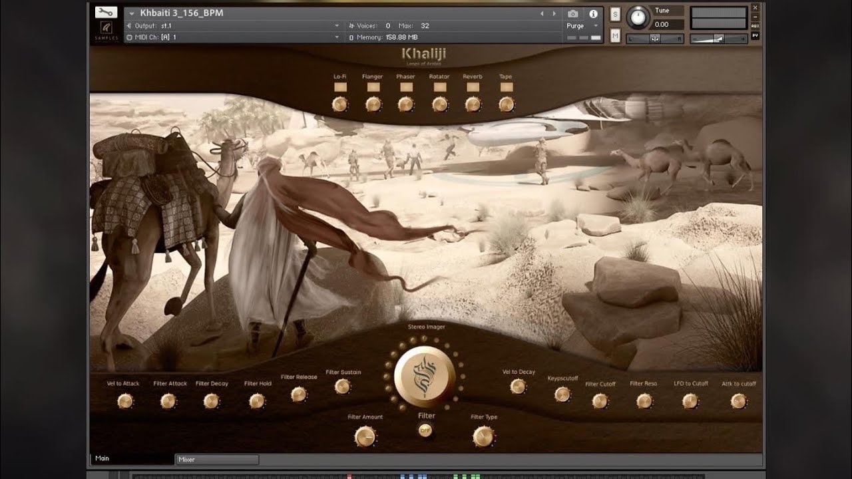The width and height of the screenshot is (852, 479).
Task: Click the Filter Attack knob
Action: [x=168, y=400]
